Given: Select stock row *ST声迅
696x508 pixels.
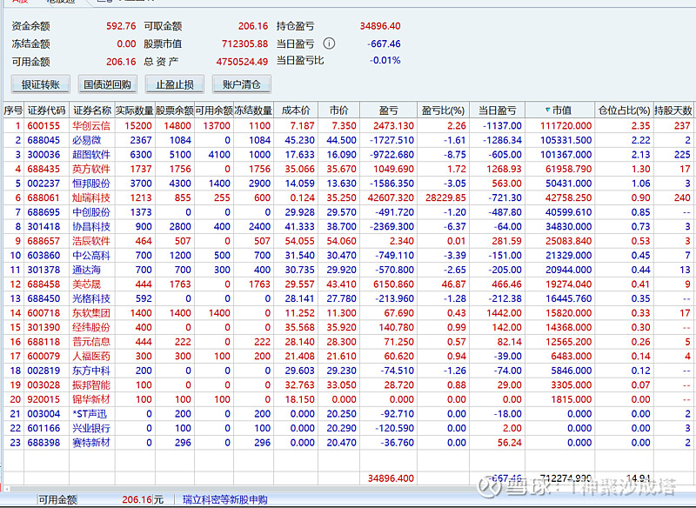Looking at the screenshot, I should [348, 414].
